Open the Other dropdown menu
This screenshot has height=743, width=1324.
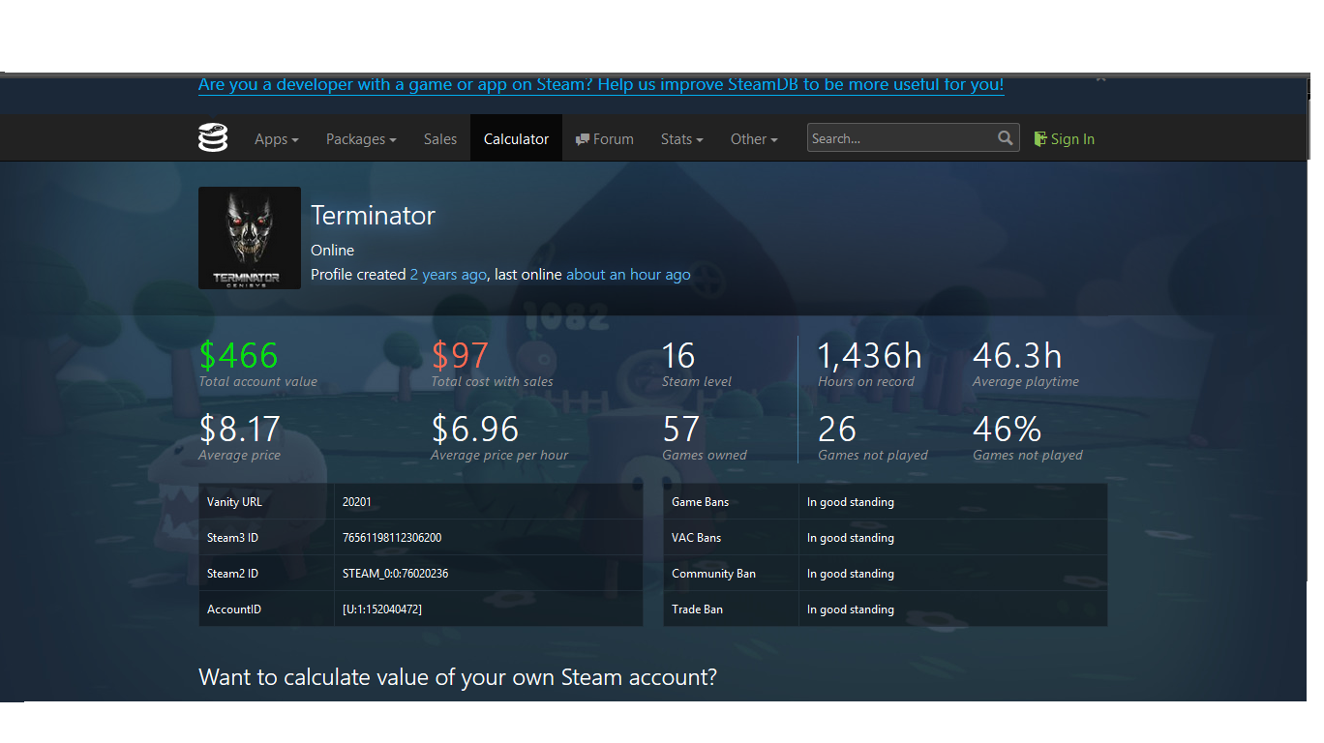pos(754,139)
